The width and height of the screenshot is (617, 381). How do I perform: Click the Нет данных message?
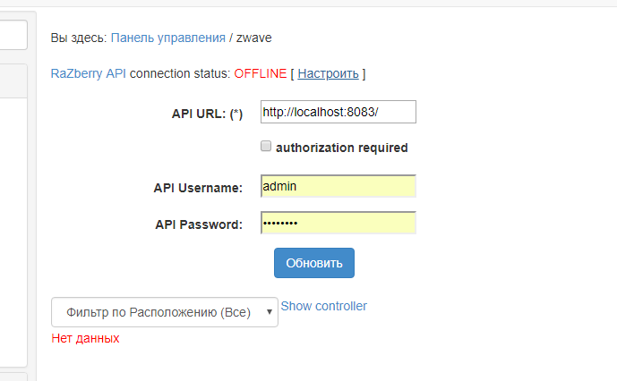85,338
